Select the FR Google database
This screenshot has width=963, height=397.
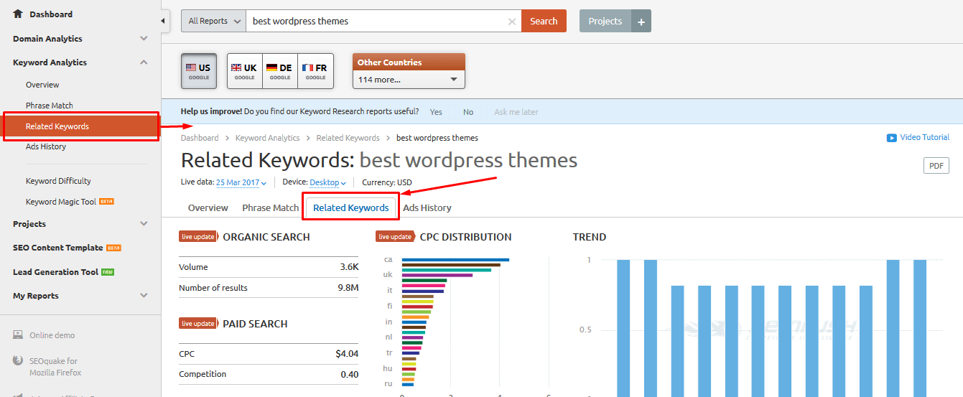[x=315, y=71]
